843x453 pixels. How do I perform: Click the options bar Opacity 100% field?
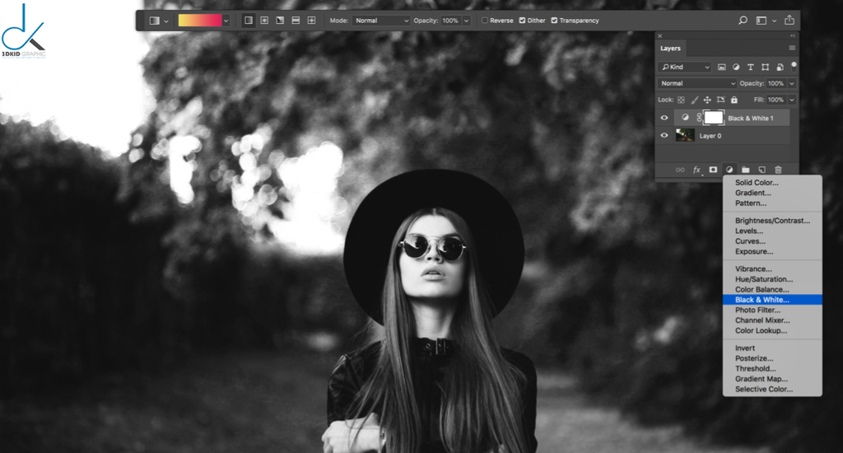pyautogui.click(x=450, y=21)
